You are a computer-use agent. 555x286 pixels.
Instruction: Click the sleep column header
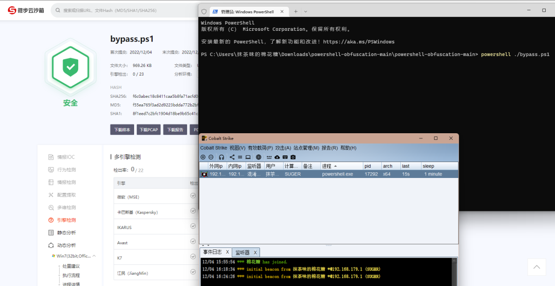[x=439, y=166]
